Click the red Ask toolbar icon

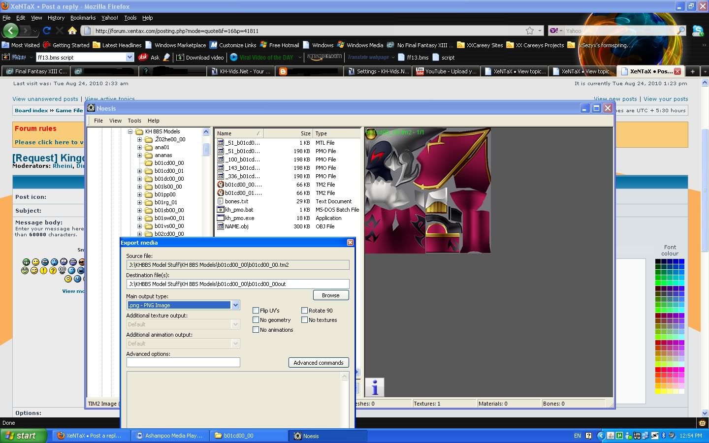[143, 57]
